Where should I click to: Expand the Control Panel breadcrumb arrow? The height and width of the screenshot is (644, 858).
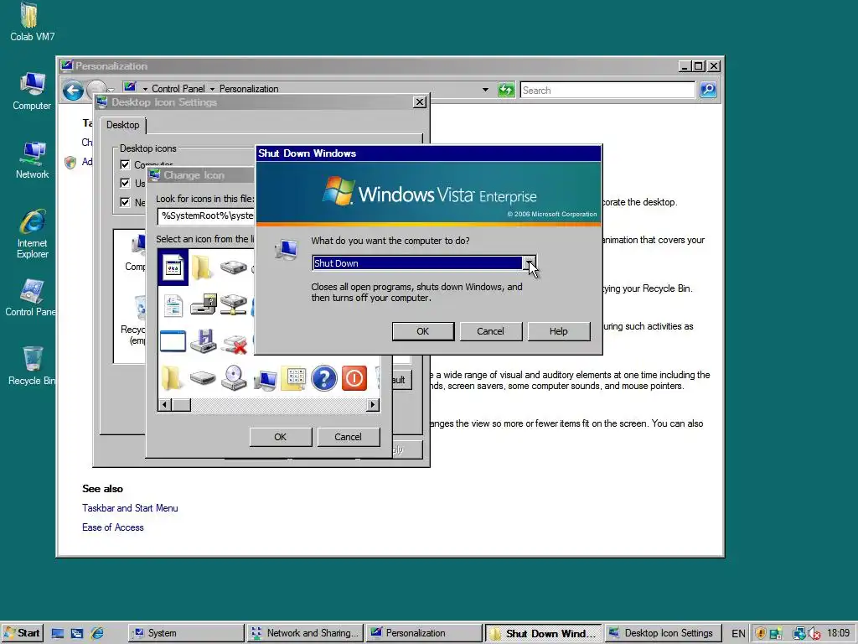click(145, 89)
